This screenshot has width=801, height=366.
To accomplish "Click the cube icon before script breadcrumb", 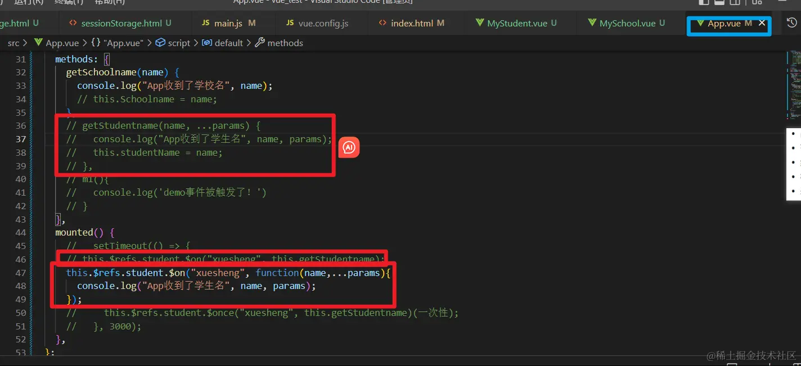I will pos(160,42).
